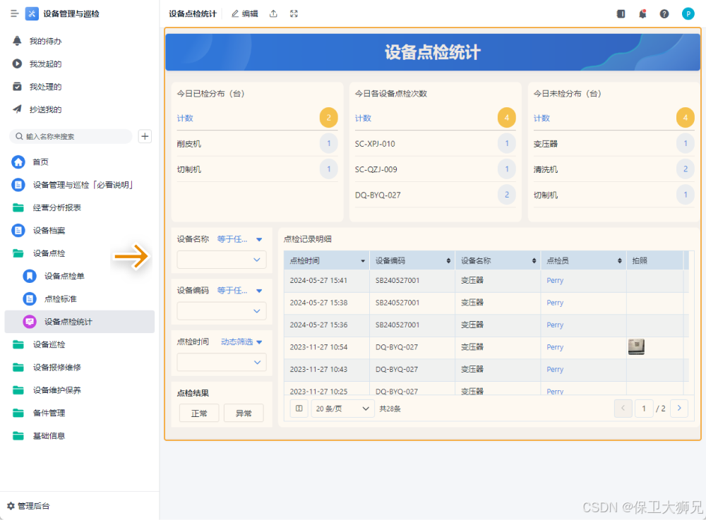Go to next page arrow
The width and height of the screenshot is (706, 520).
679,408
